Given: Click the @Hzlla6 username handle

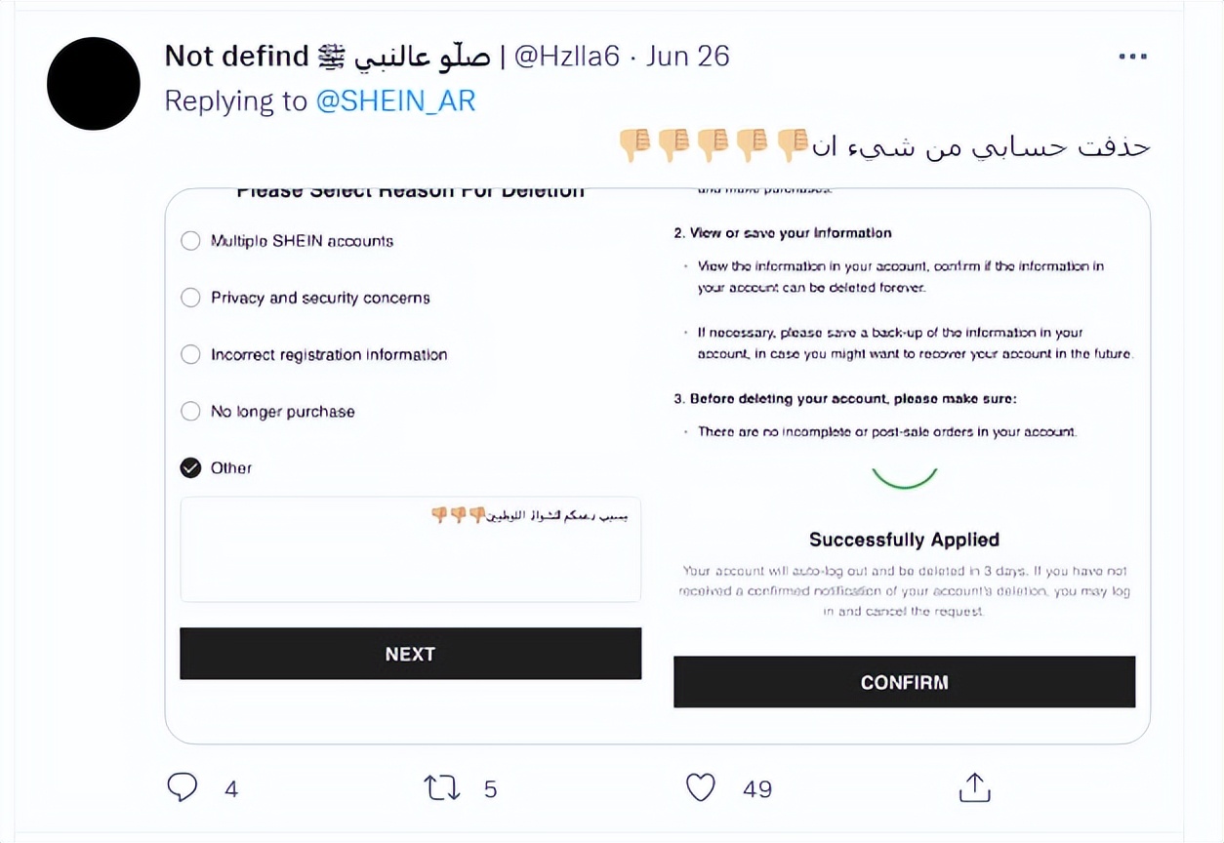Looking at the screenshot, I should (566, 56).
